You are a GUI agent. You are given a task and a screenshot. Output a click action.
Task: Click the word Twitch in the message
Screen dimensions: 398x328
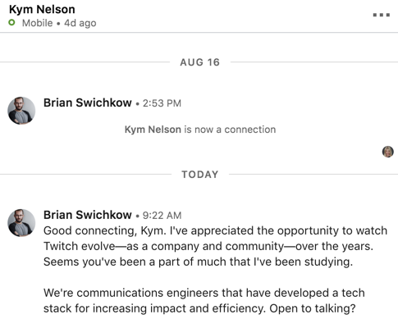point(61,246)
